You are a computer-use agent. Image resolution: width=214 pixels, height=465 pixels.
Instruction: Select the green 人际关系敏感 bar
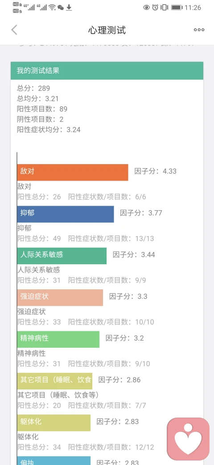(x=62, y=256)
